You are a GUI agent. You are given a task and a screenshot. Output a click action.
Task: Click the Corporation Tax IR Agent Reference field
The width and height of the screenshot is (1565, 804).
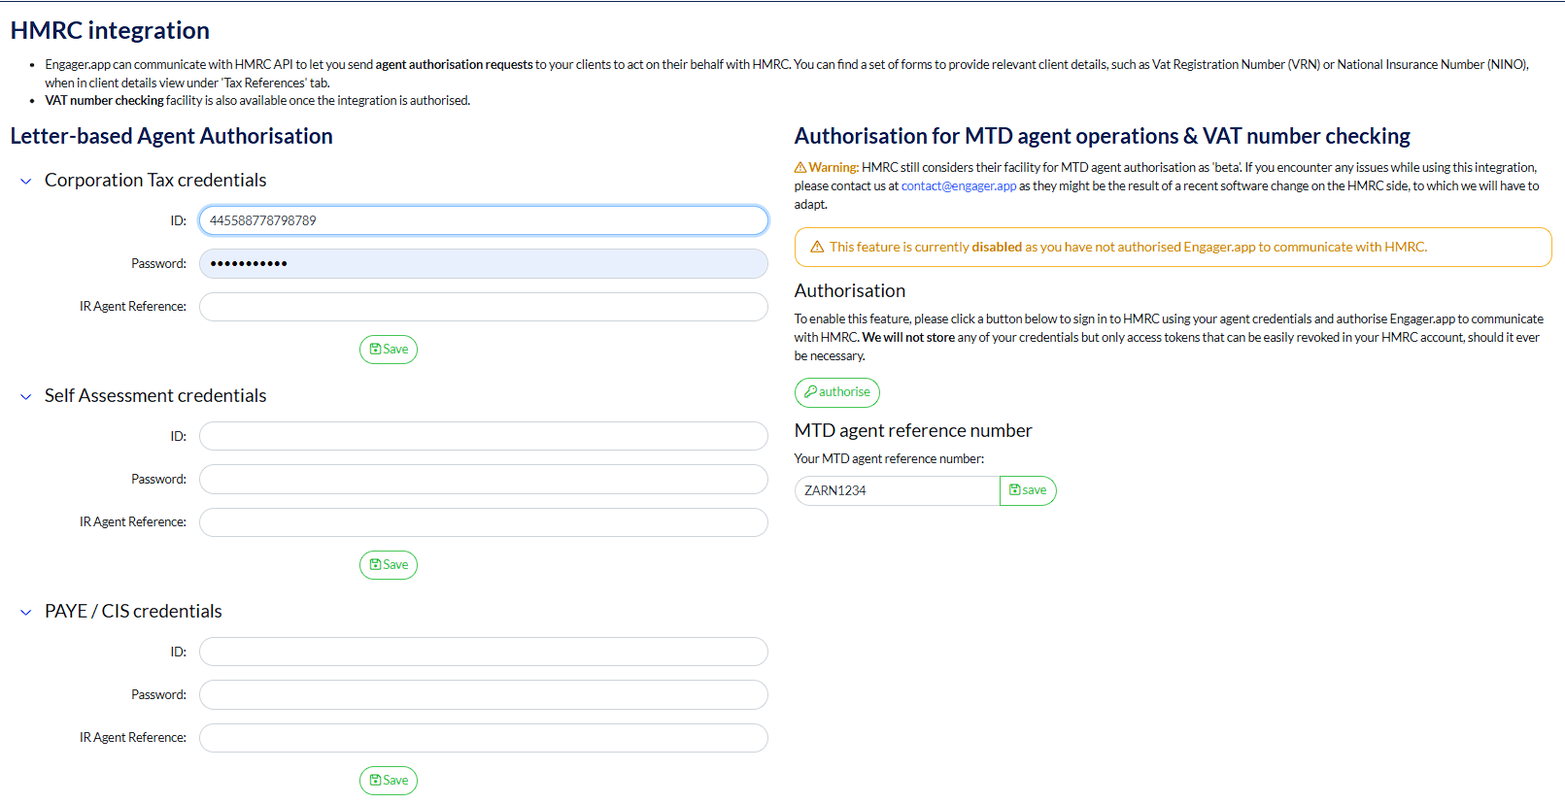click(x=483, y=307)
